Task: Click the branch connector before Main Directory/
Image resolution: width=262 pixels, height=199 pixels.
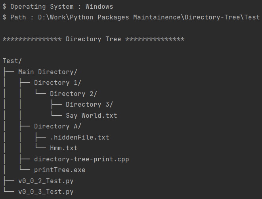Action: (9, 72)
